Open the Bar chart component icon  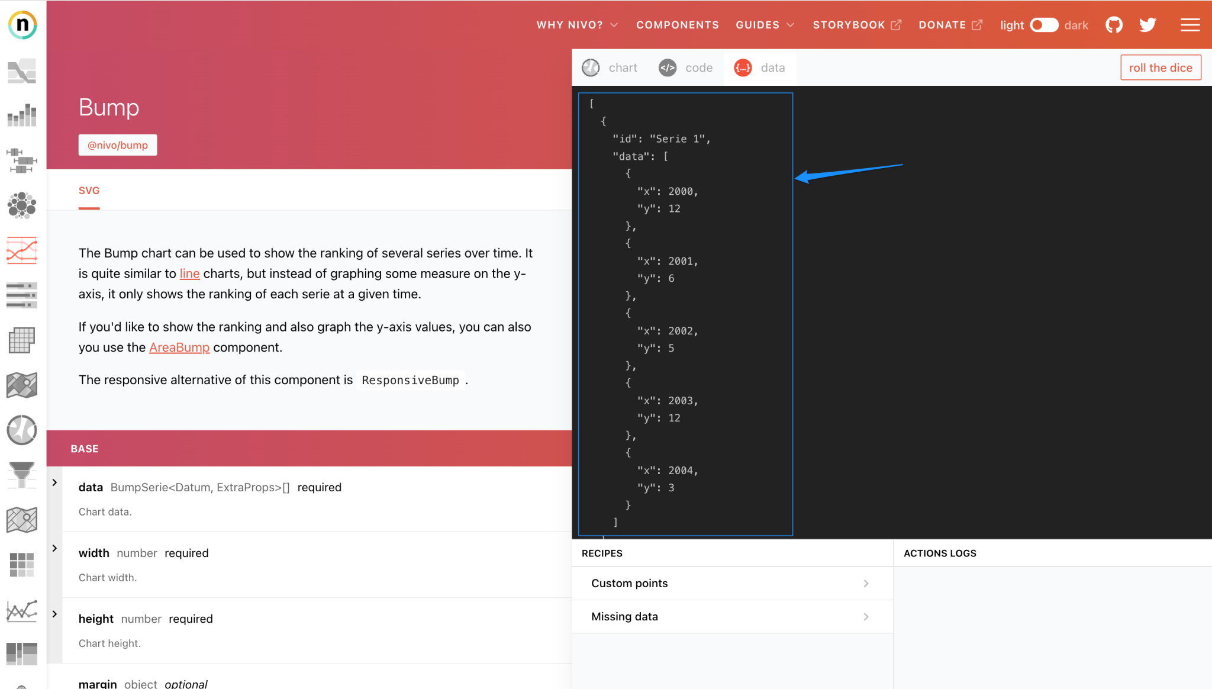pyautogui.click(x=22, y=115)
